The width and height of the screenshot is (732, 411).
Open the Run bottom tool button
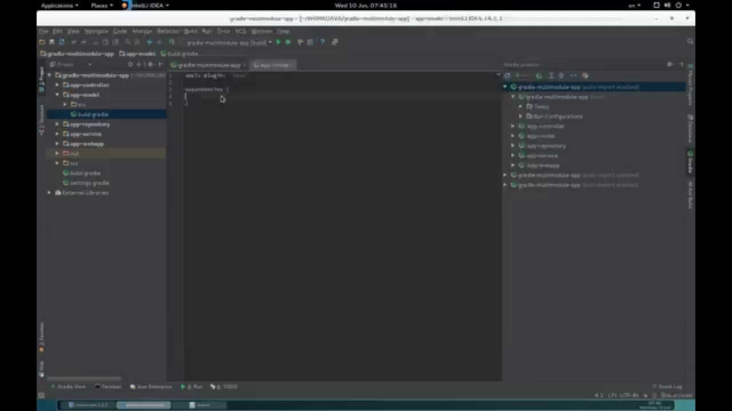tap(192, 386)
